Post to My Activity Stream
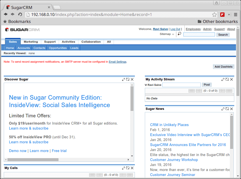The height and width of the screenshot is (179, 241). 207,85
